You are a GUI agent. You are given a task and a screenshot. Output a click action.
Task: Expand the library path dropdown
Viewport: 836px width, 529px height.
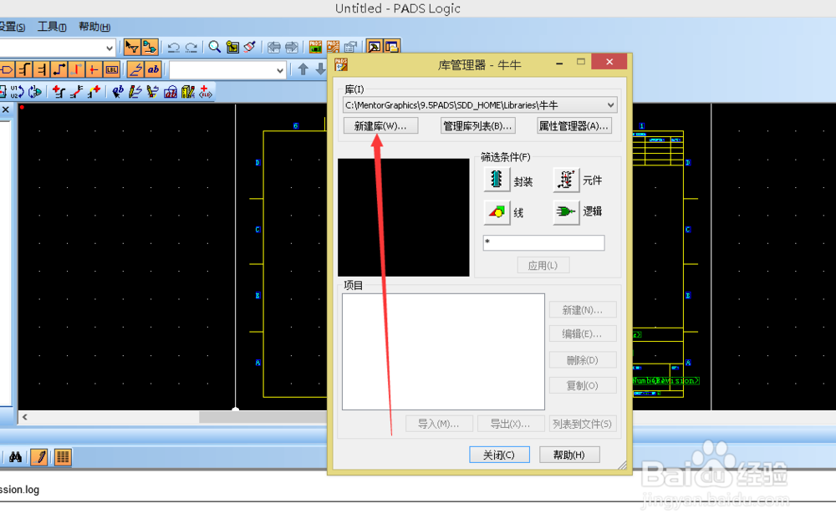610,105
